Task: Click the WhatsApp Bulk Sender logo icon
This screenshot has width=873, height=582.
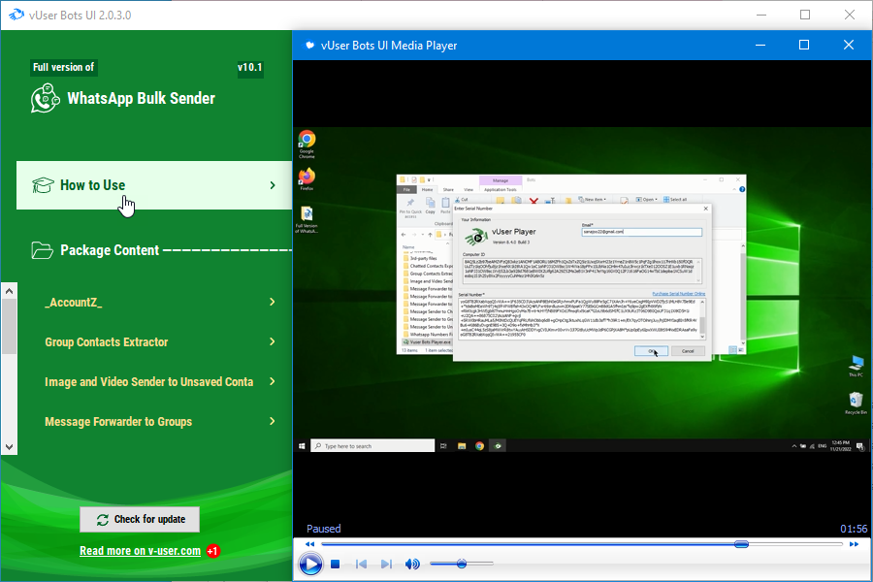Action: pos(45,99)
